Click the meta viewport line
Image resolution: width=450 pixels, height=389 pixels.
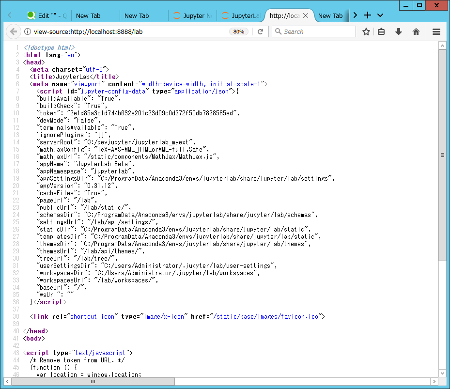pos(148,84)
